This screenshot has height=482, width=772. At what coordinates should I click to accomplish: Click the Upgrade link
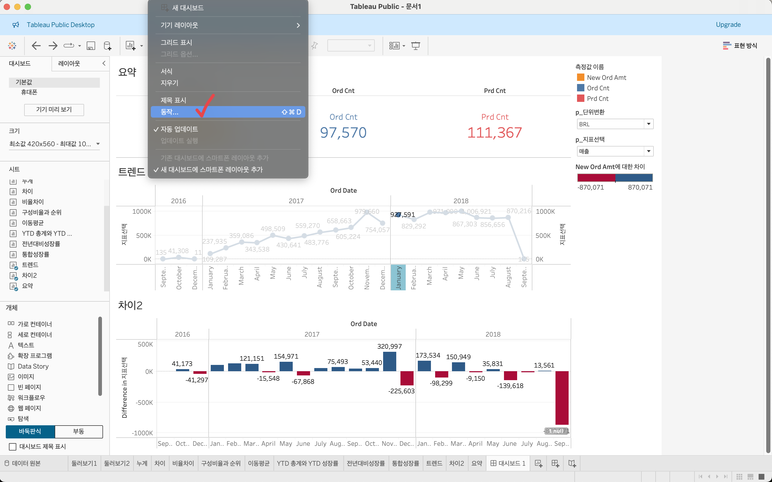(728, 25)
